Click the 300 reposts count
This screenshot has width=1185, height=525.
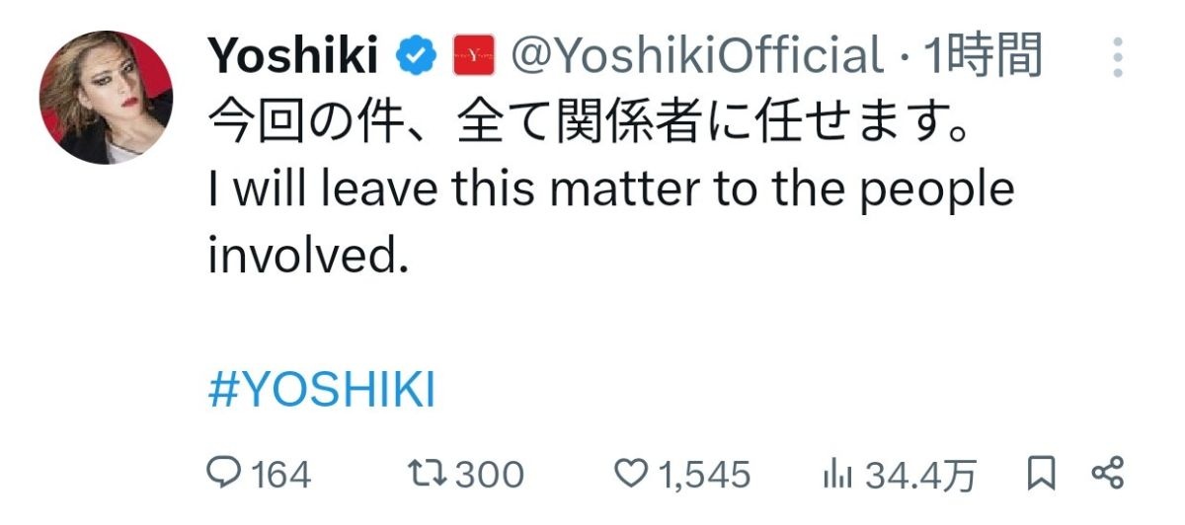pos(490,476)
